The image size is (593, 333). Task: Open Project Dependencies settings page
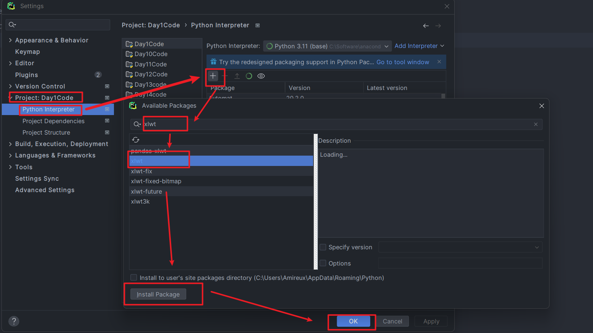point(53,121)
